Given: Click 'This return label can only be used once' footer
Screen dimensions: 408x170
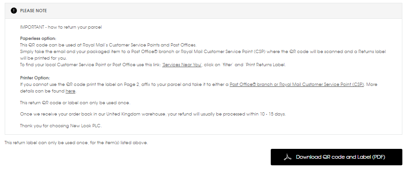Looking at the screenshot, I should pyautogui.click(x=76, y=143).
